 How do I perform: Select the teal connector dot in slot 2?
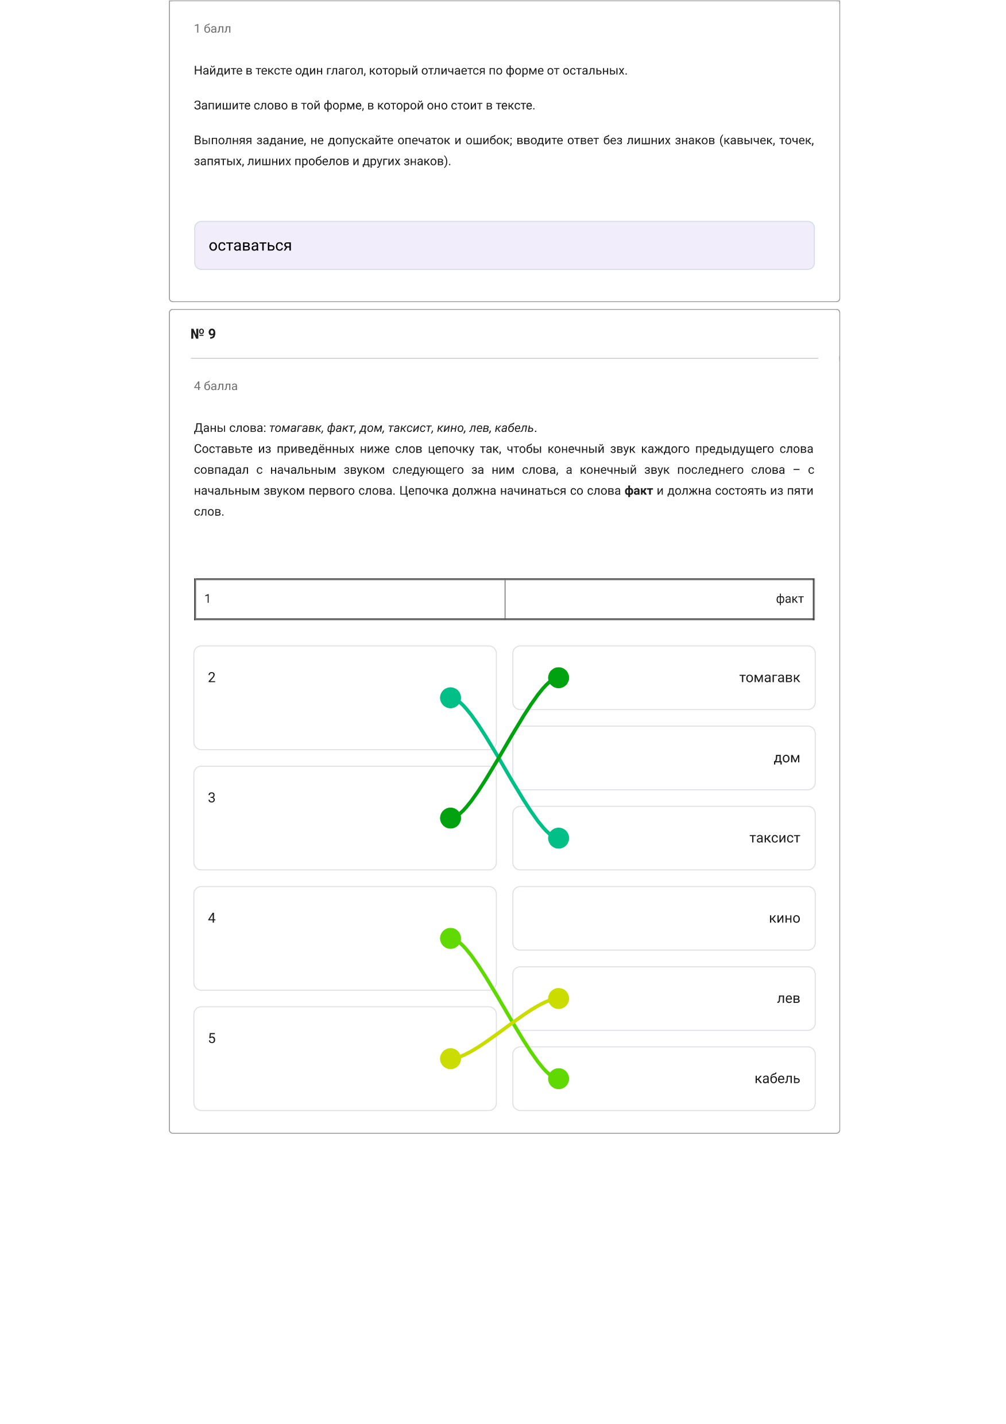pyautogui.click(x=450, y=698)
